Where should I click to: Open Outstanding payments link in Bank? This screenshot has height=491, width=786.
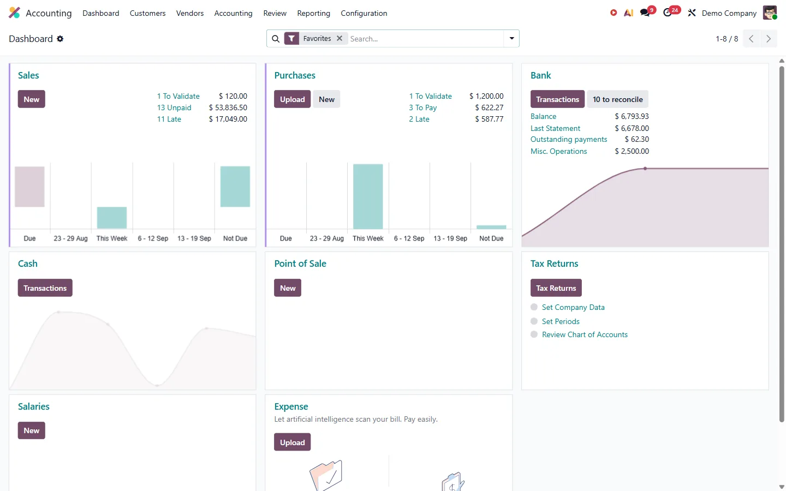point(569,139)
